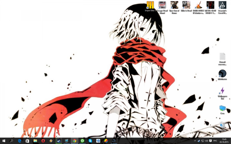Screen dimensions: 231x144
Task: Open the Uplay taskbar icon
Action: (98, 141)
